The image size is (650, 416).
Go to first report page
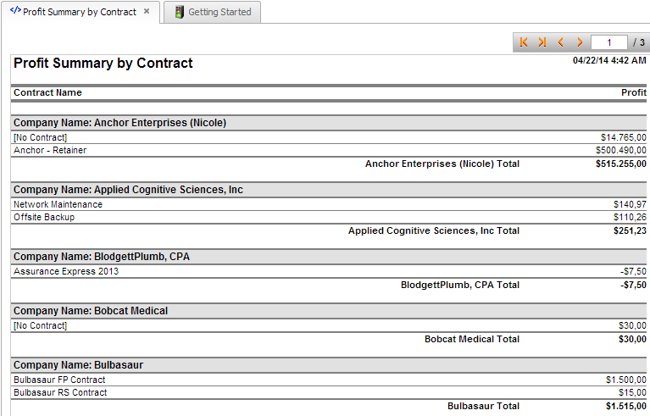(524, 42)
